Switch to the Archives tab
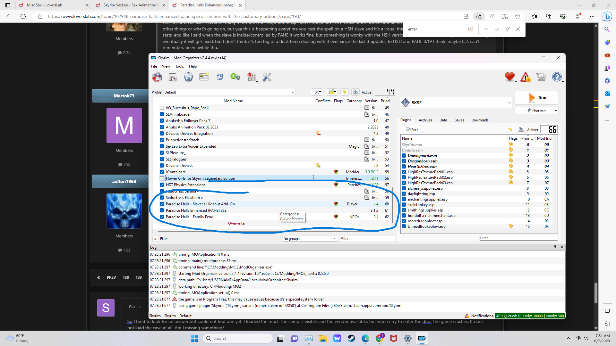This screenshot has height=346, width=616. click(x=425, y=120)
